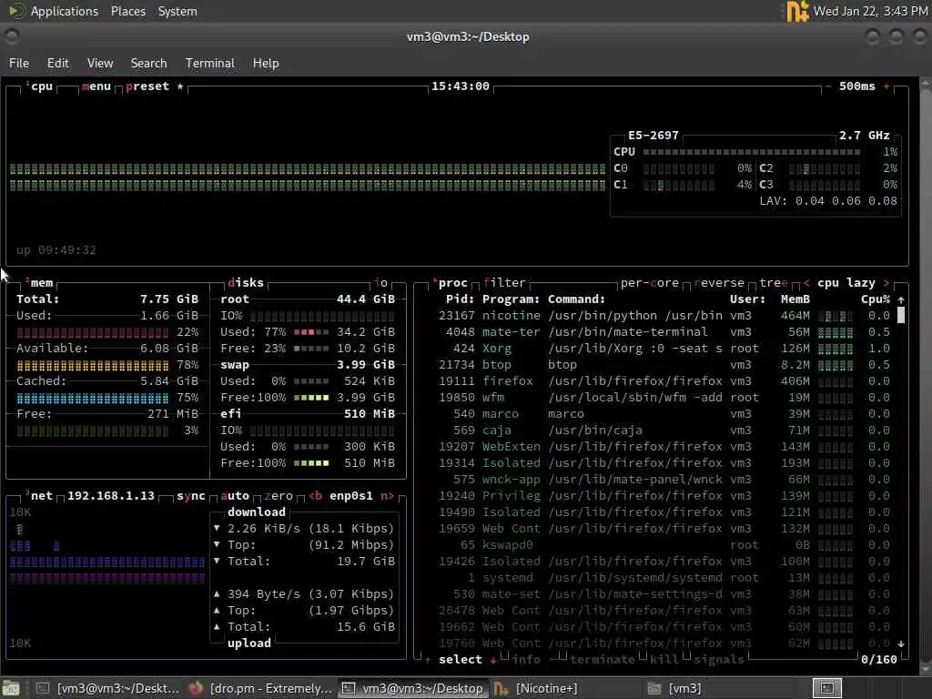Click the process list scroll up arrow
Screen dimensions: 932x699
(x=901, y=299)
